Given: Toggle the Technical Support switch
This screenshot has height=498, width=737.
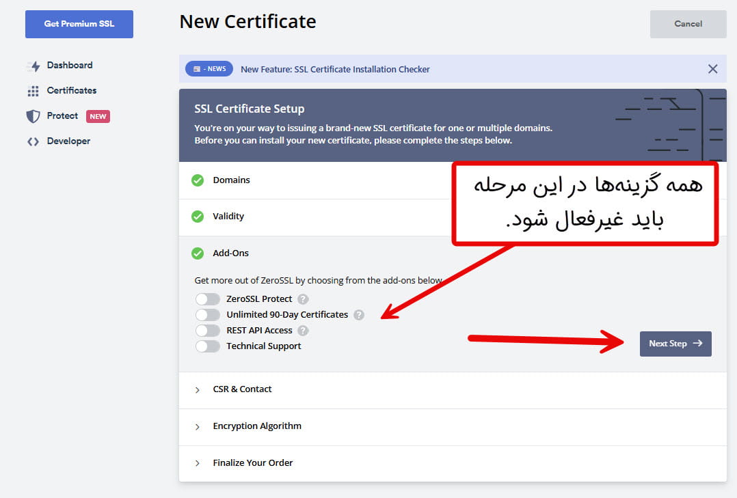Looking at the screenshot, I should click(x=208, y=346).
